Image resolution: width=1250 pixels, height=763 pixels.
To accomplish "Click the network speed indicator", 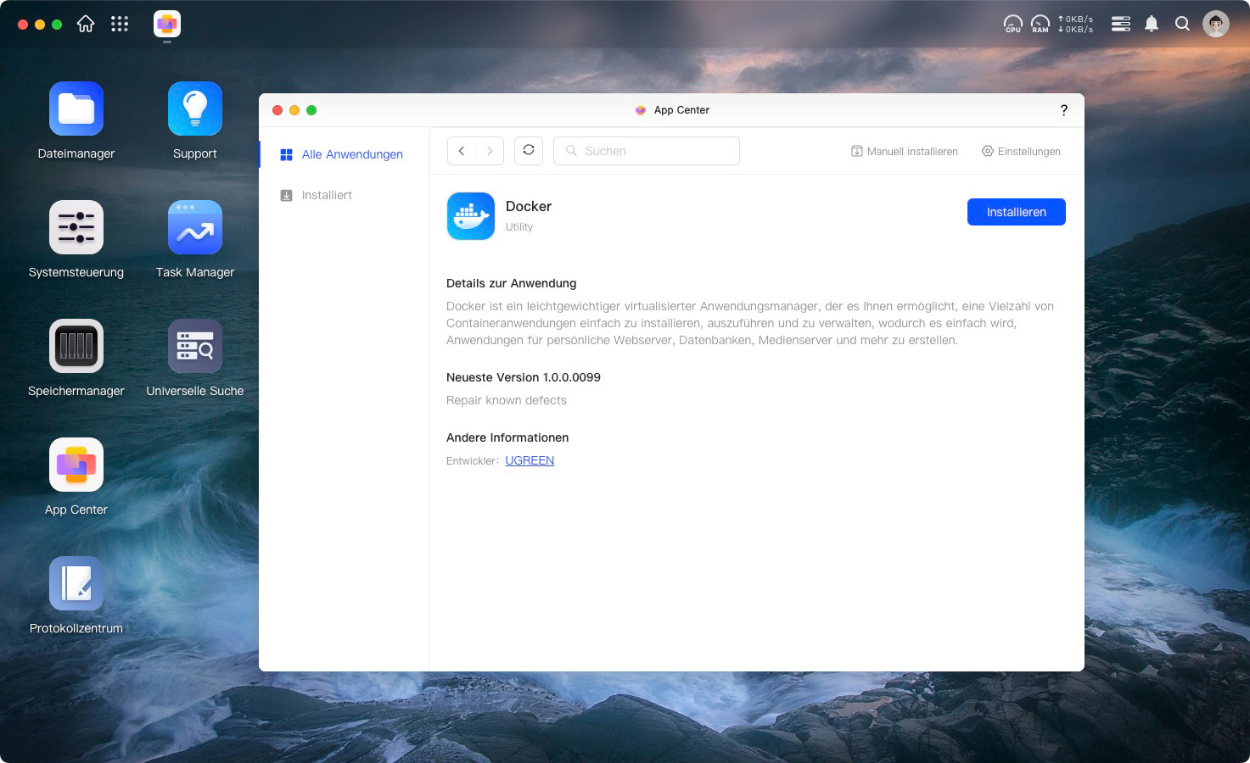I will click(x=1075, y=24).
